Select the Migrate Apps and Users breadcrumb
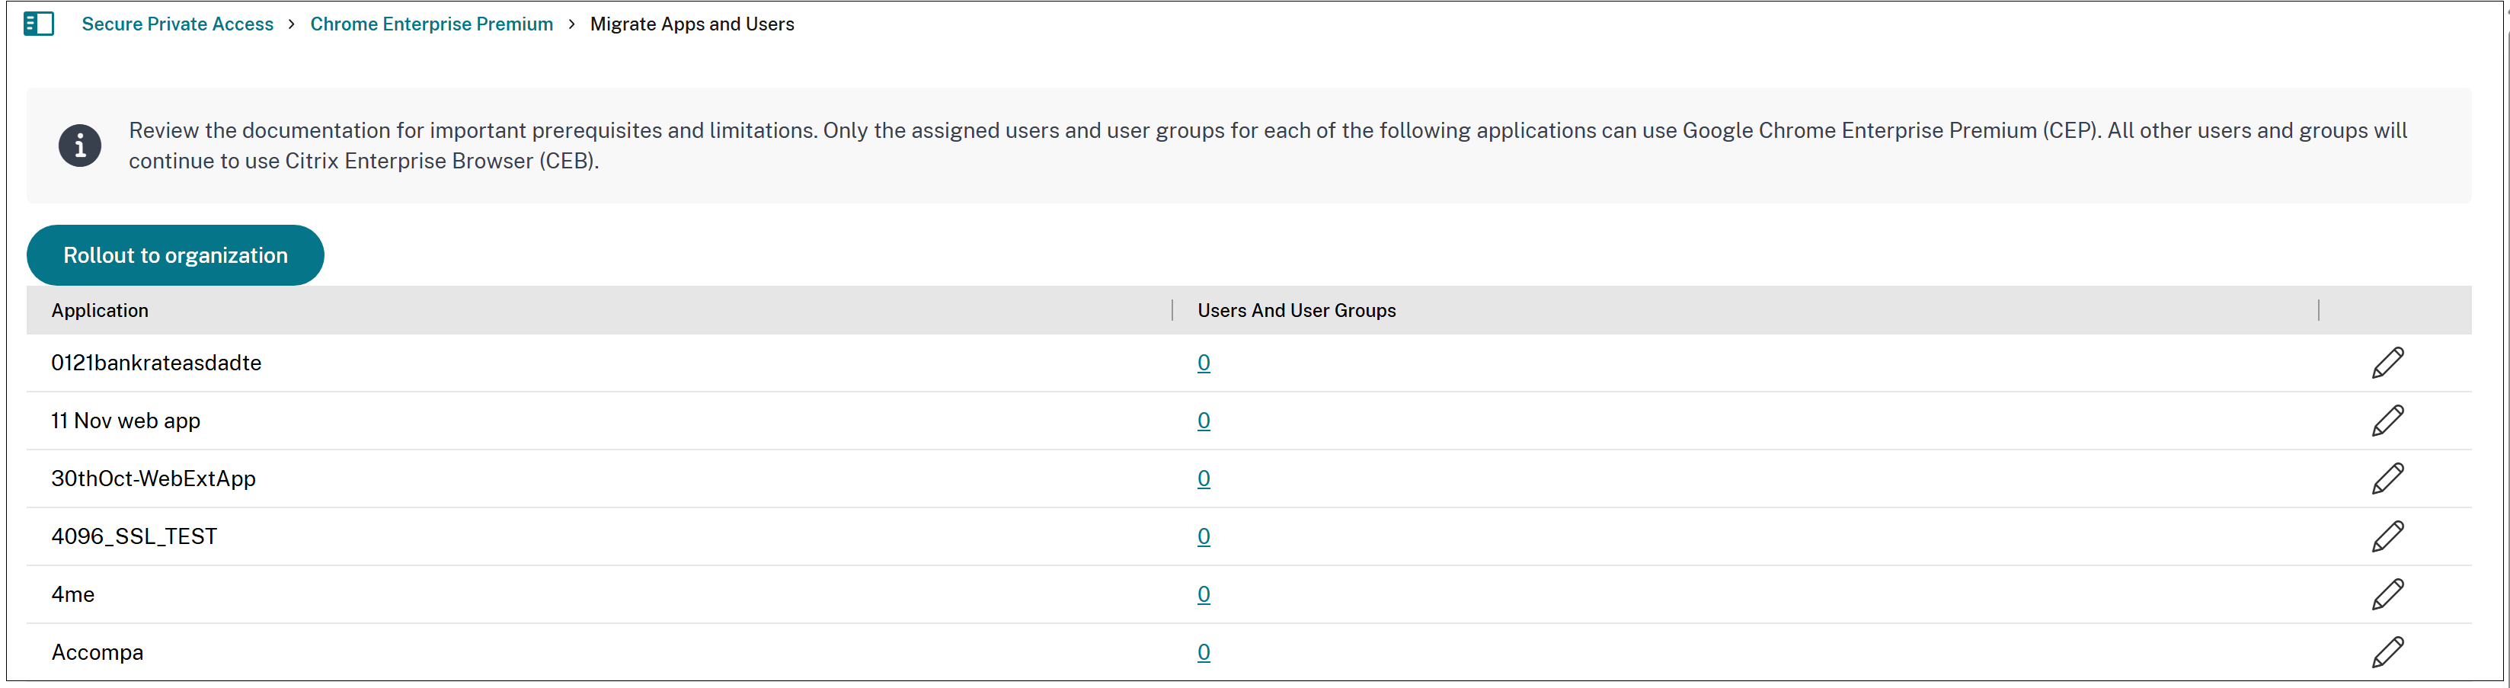Viewport: 2510px width, 688px height. [x=692, y=24]
